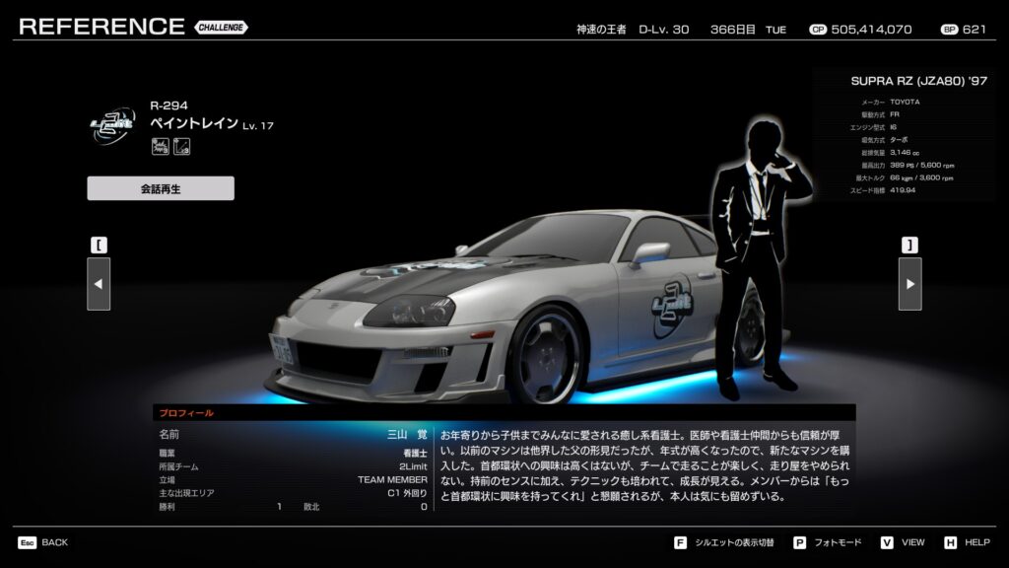Click the H key icon for HELP
Viewport: 1009px width, 568px height.
coord(950,542)
